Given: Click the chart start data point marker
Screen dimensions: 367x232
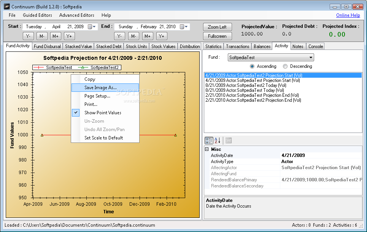Looking at the screenshot, I should point(42,135).
